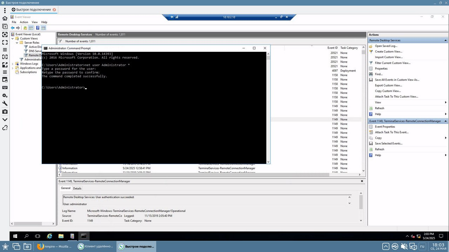Close the Быстрое подключение tab
The height and width of the screenshot is (252, 449).
point(54,9)
